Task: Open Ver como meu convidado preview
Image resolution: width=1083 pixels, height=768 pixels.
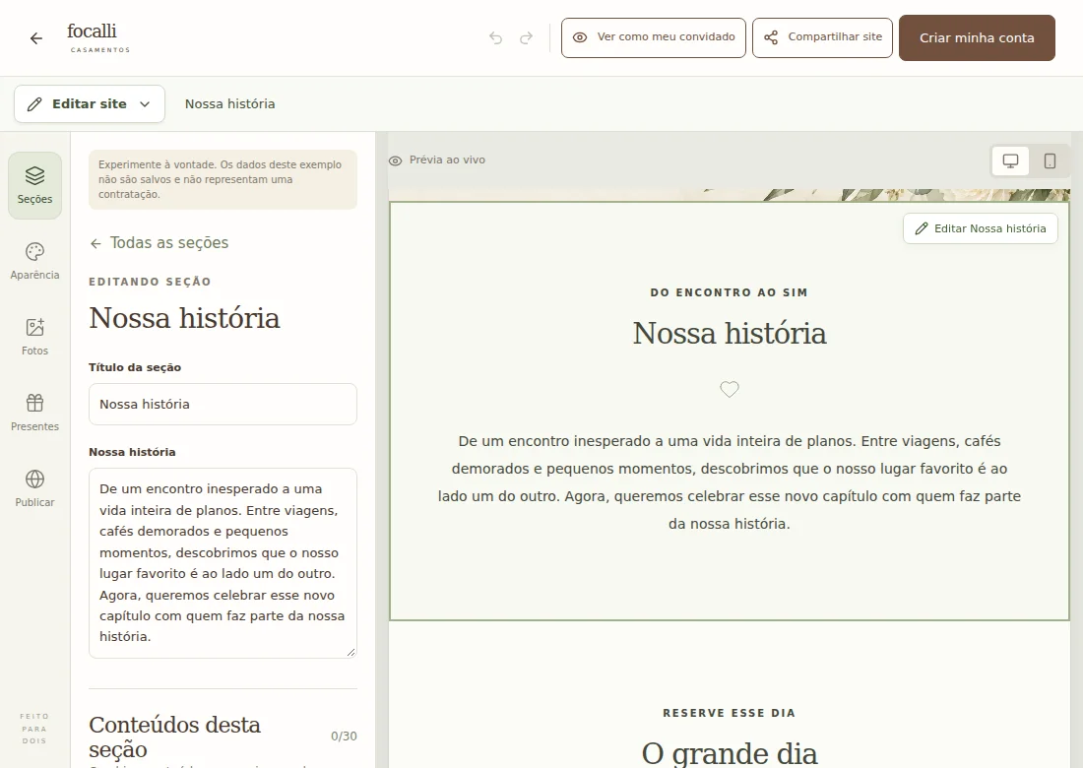Action: click(654, 38)
